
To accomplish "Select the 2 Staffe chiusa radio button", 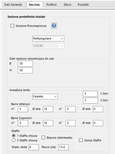I will pyautogui.click(x=13, y=140).
